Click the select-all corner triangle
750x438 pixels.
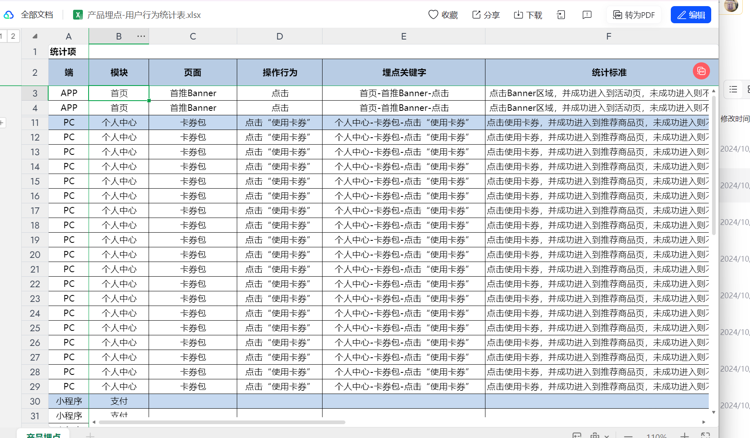point(35,36)
